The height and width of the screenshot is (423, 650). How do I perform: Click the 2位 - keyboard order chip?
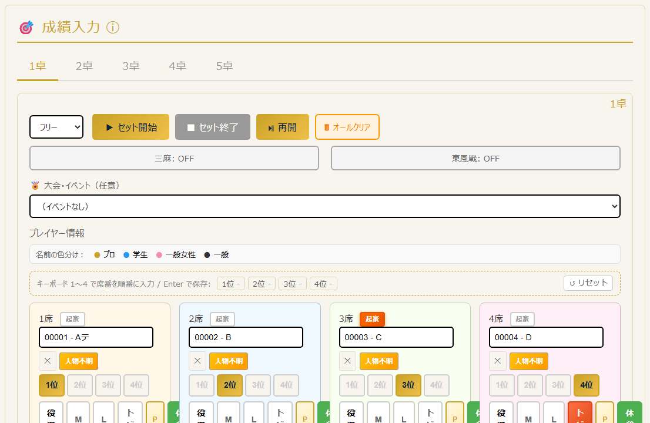coord(262,284)
